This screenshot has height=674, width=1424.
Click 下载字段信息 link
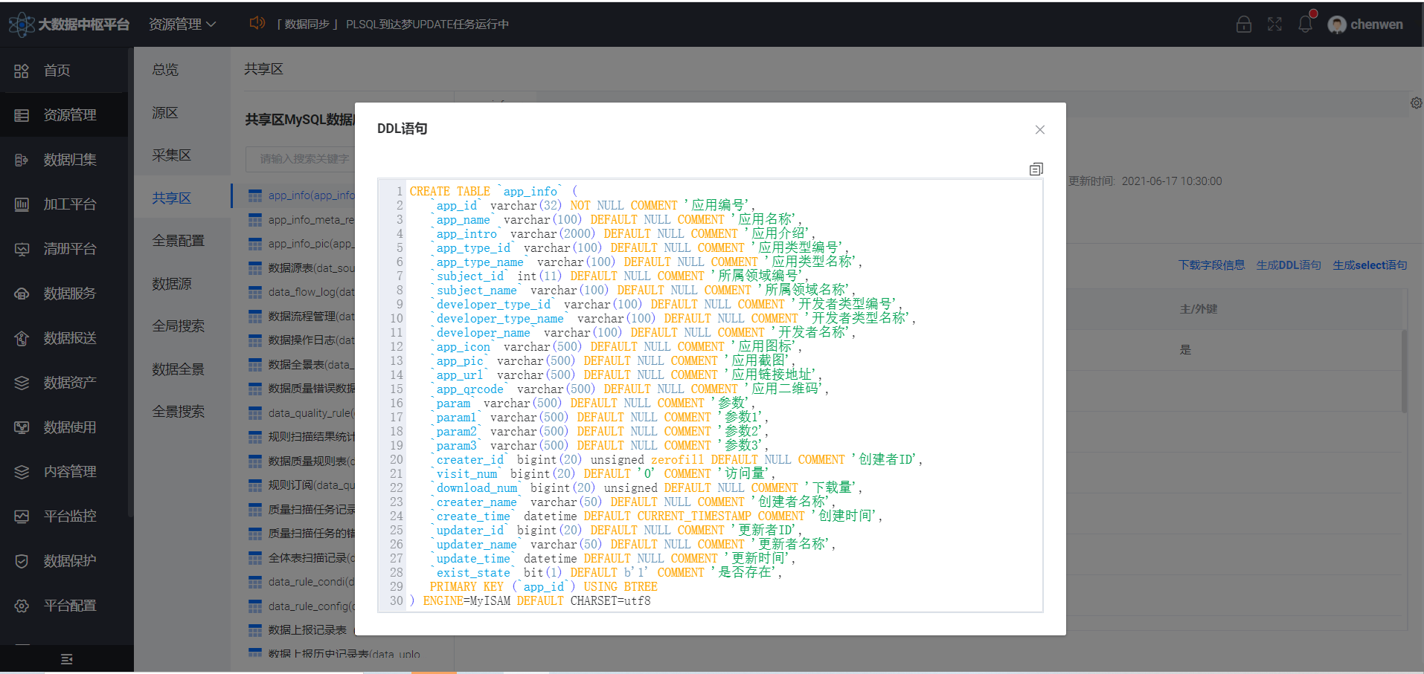pos(1211,265)
